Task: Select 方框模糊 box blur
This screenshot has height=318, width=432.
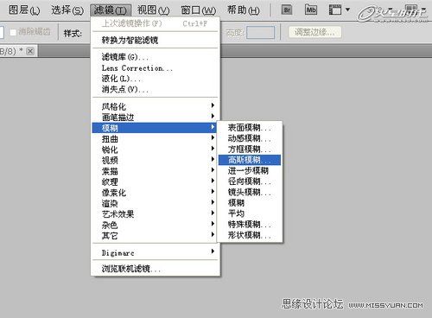Action: pos(250,149)
